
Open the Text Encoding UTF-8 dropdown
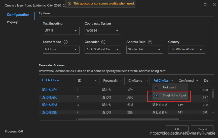tap(61, 31)
